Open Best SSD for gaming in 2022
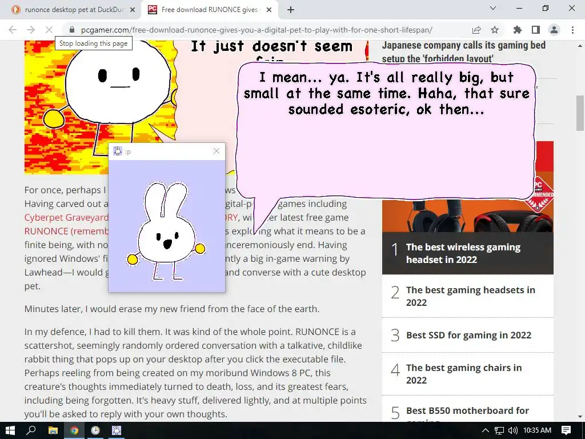Viewport: 585px width, 439px height. pos(468,335)
